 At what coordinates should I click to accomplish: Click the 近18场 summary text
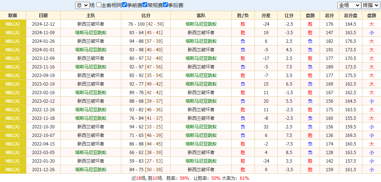pos(138,178)
